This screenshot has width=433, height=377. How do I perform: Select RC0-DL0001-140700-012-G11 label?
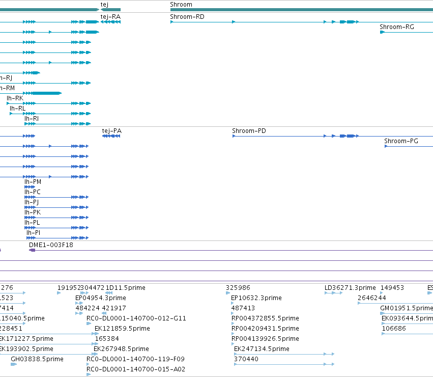[x=136, y=318]
